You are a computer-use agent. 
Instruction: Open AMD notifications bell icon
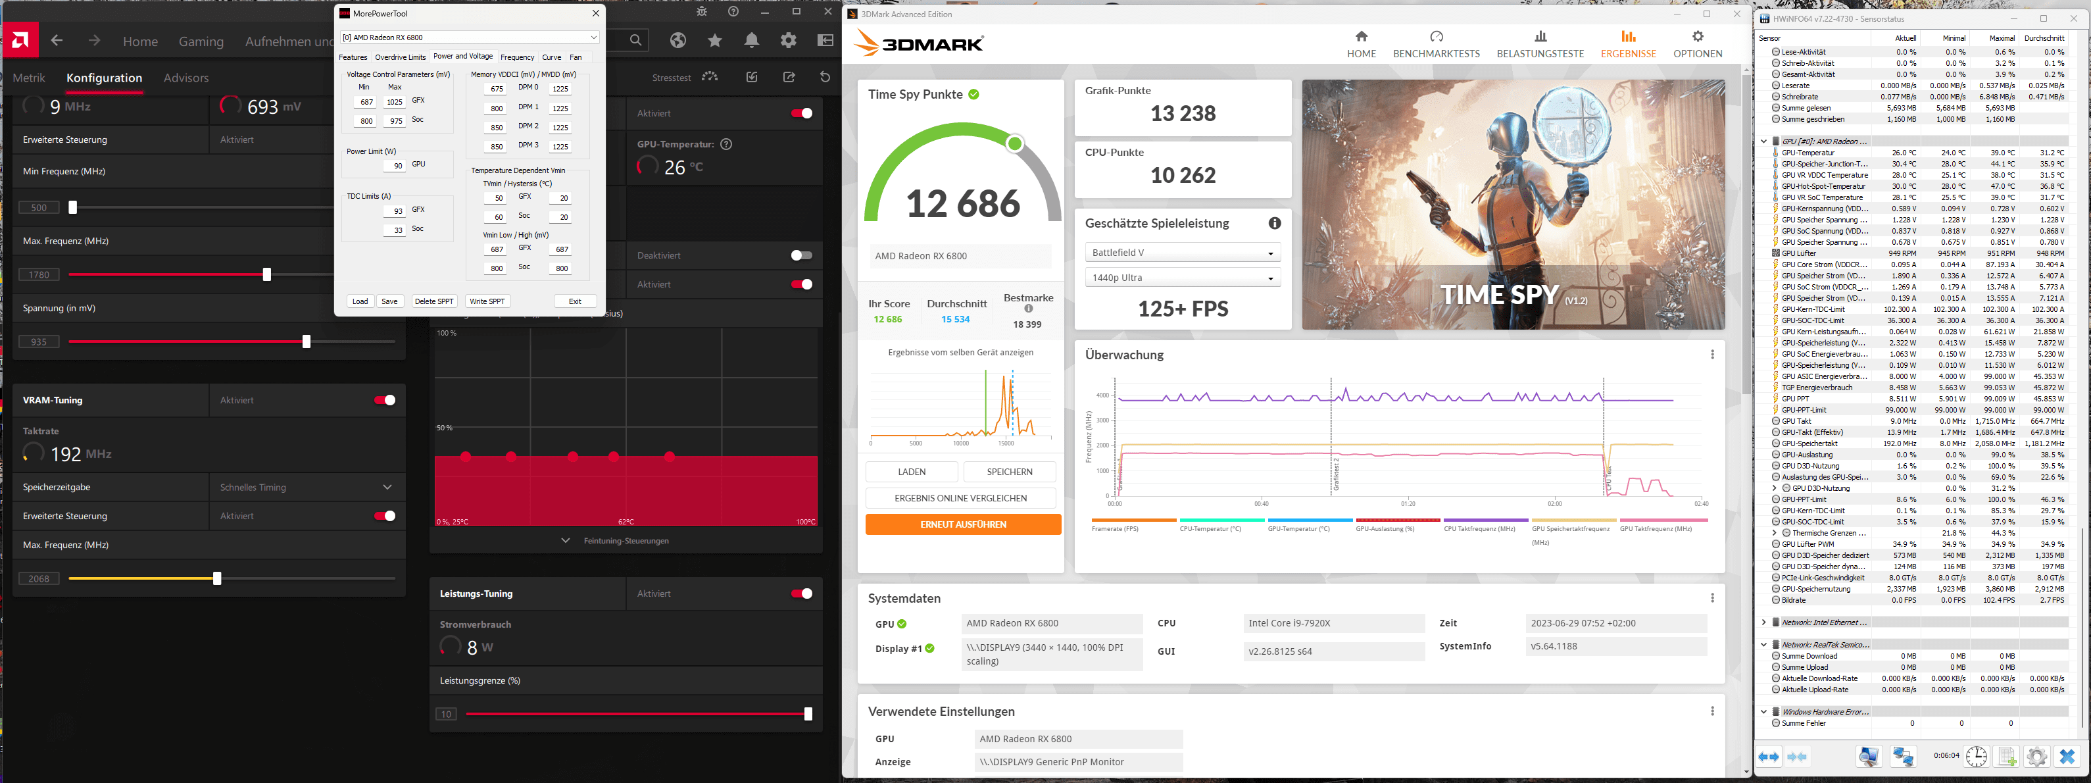pyautogui.click(x=752, y=39)
